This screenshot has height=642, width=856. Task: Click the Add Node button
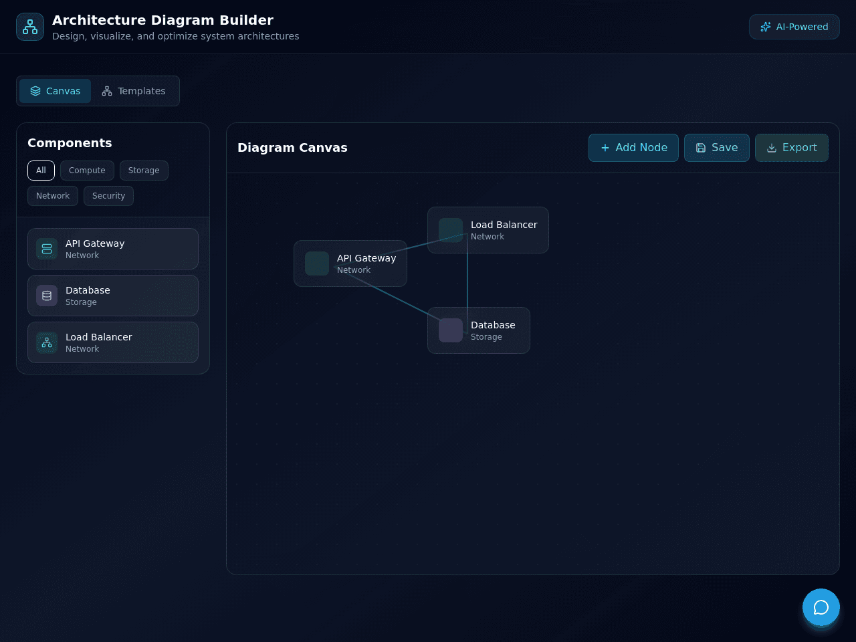[x=633, y=148]
